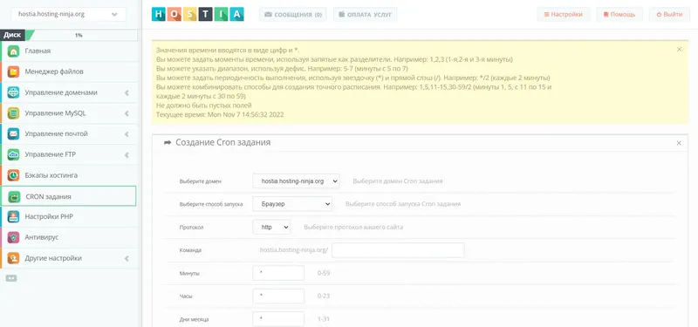The width and height of the screenshot is (698, 327).
Task: Click the Часы input field
Action: pyautogui.click(x=278, y=296)
